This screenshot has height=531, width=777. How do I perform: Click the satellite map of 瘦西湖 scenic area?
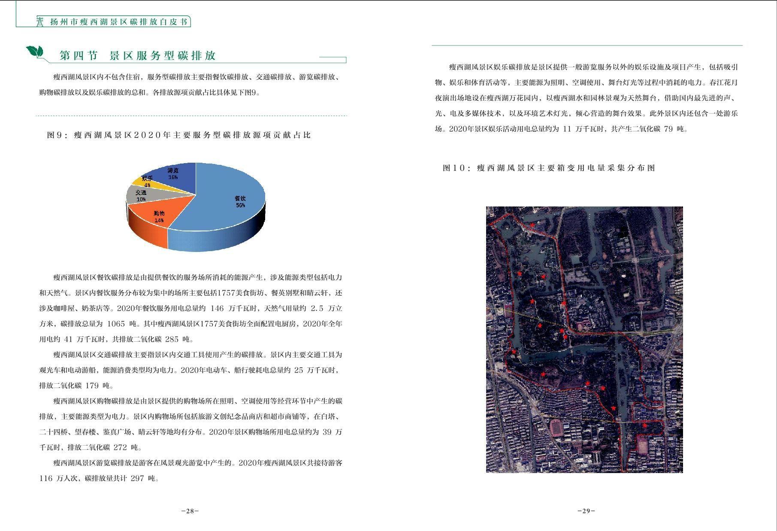(584, 340)
